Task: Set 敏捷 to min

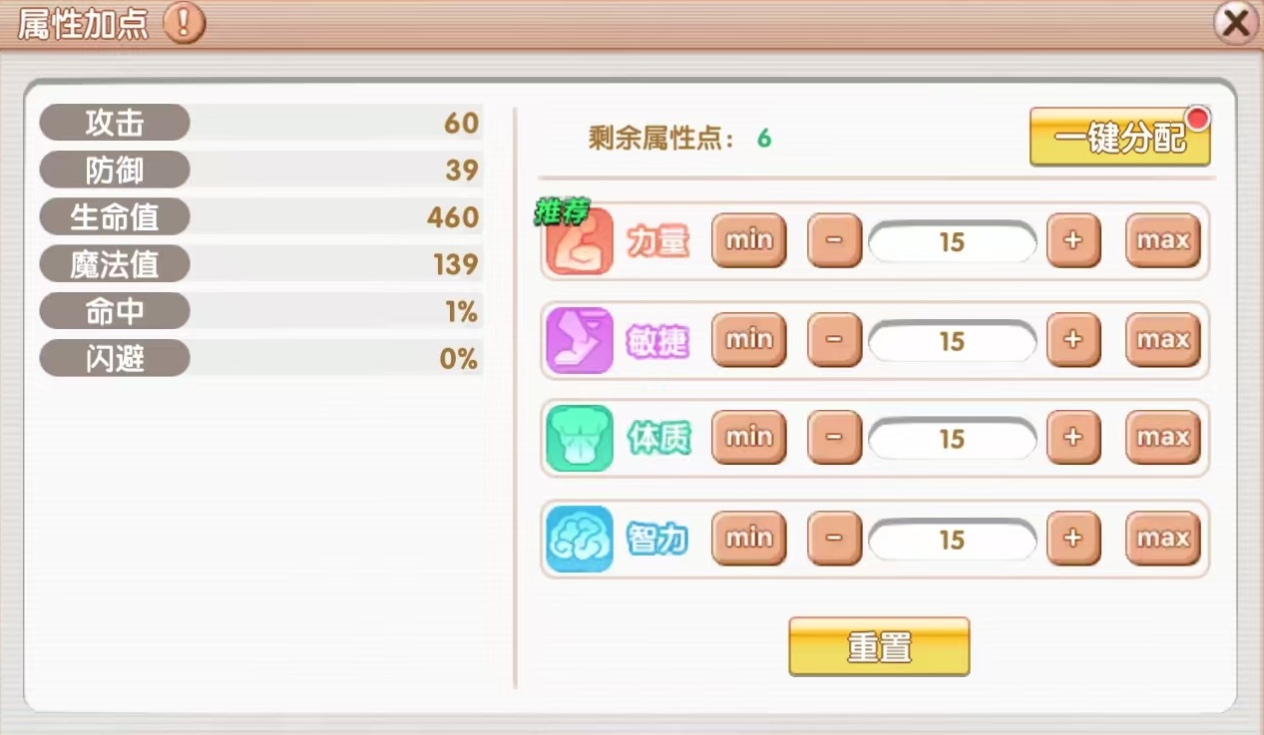Action: pos(748,340)
